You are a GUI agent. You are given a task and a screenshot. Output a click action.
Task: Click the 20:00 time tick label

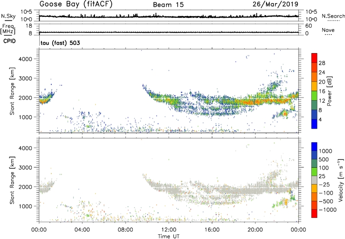pos(255,230)
